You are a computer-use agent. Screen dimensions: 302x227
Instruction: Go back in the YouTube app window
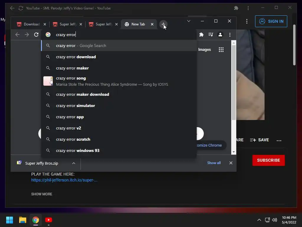click(x=12, y=8)
